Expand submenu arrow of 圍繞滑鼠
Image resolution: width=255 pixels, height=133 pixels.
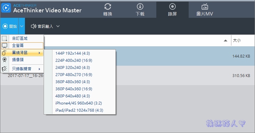39,53
